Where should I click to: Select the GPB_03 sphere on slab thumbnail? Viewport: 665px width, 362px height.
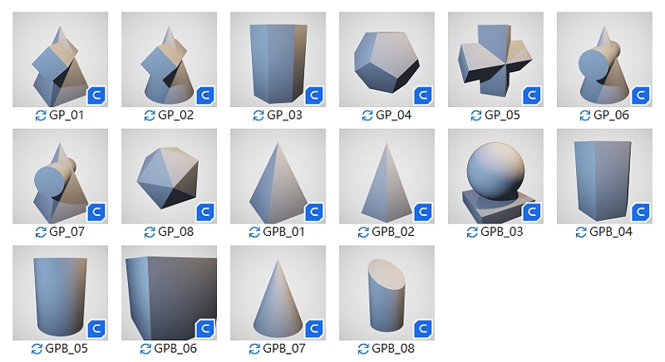[x=495, y=176]
